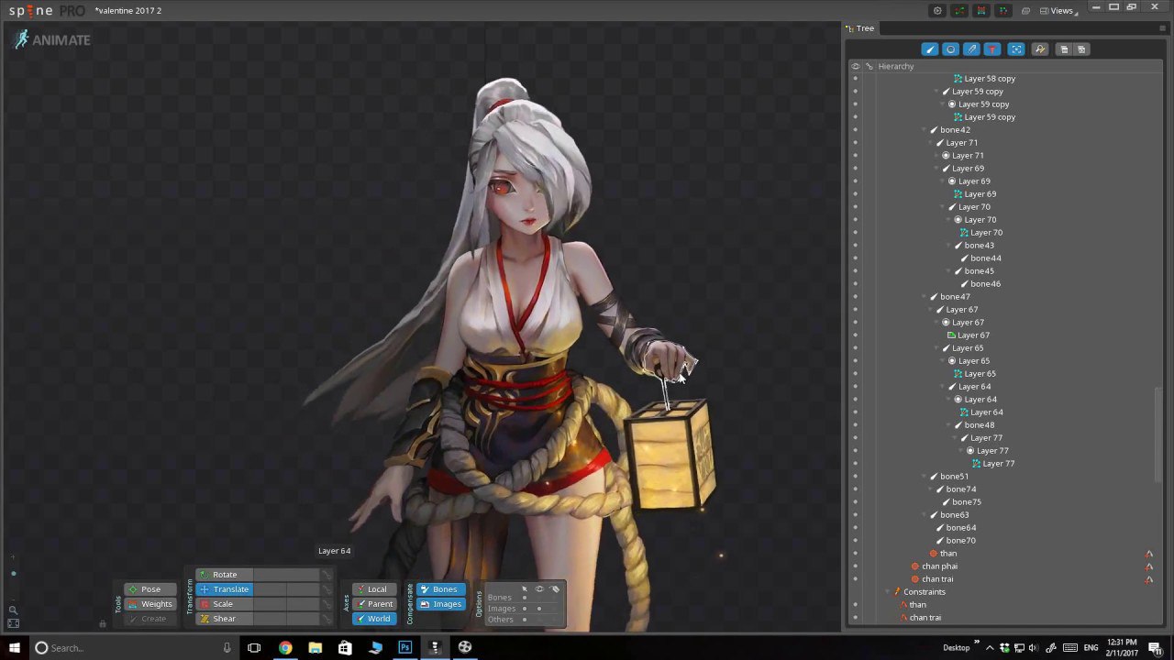Open Task View on the taskbar
Screen dimensions: 1174x660
(x=254, y=648)
